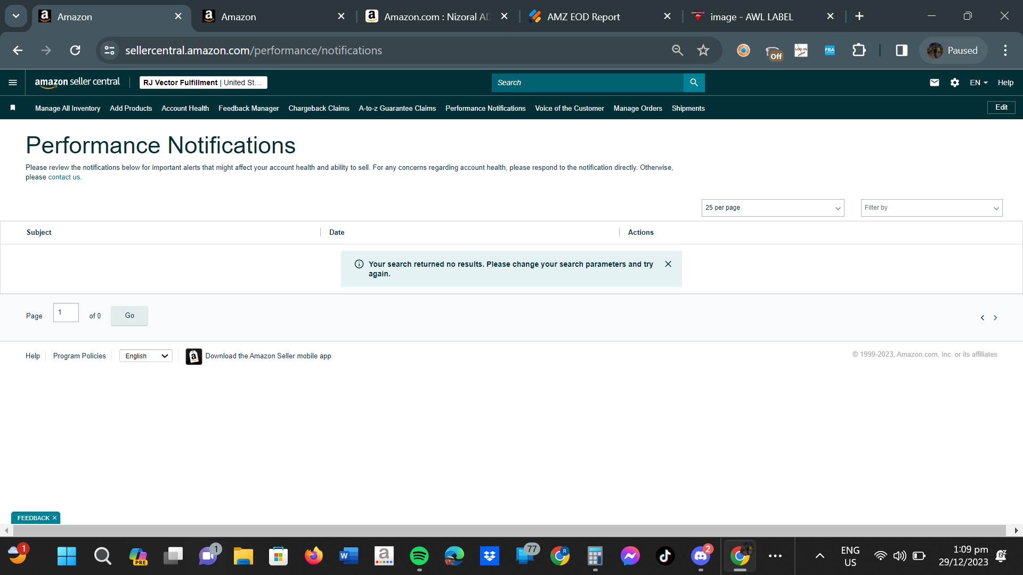The image size is (1023, 575).
Task: Open the browser zoom magnifier icon
Action: (x=677, y=51)
